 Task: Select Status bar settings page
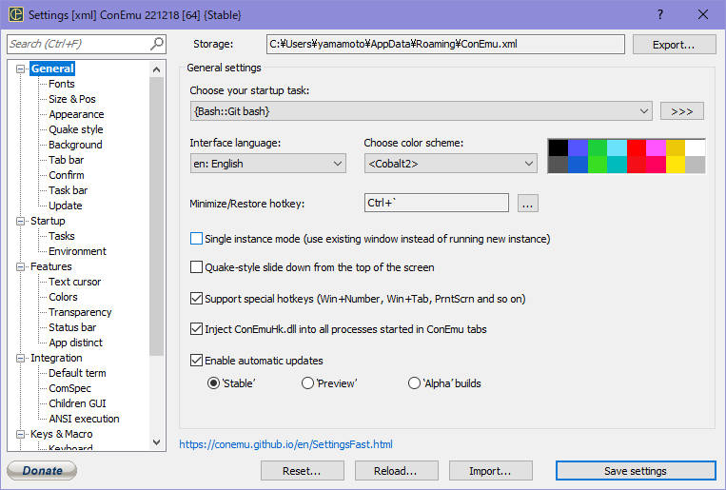(72, 327)
